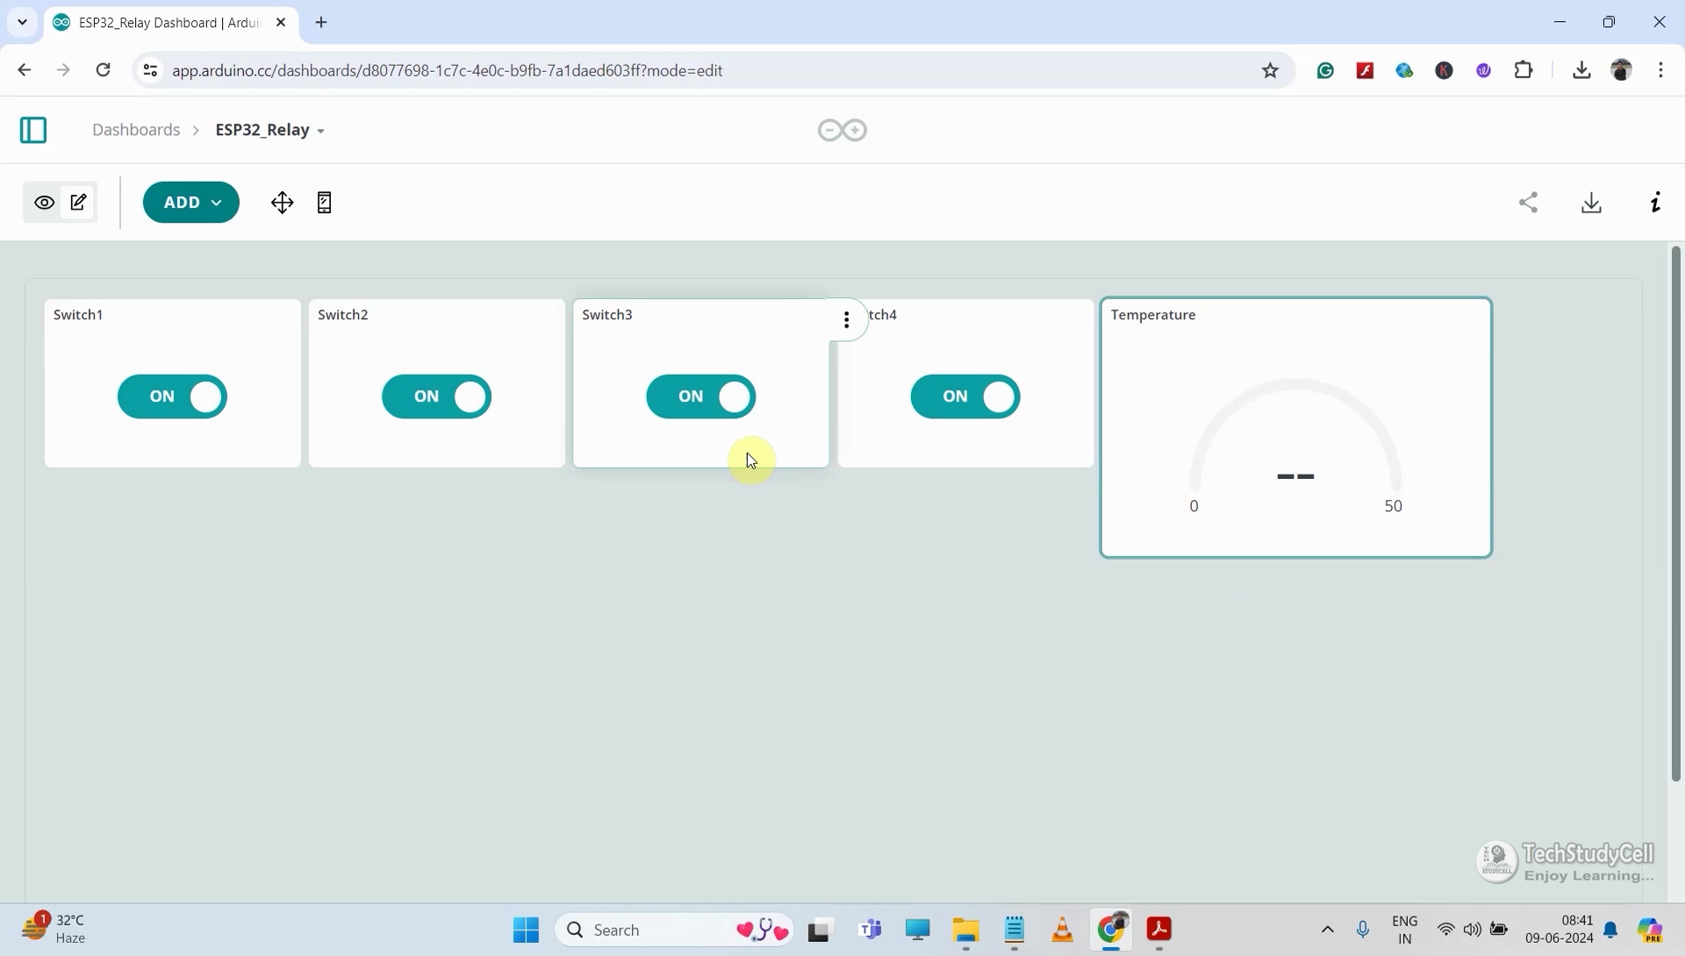1685x956 pixels.
Task: Select the ESP32_Relay Dashboard browser tab
Action: (x=170, y=23)
